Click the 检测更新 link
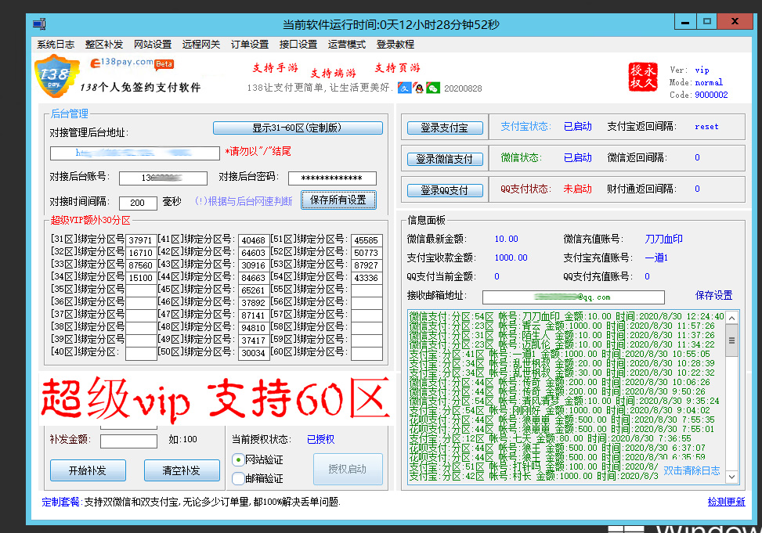The width and height of the screenshot is (762, 533). (726, 502)
